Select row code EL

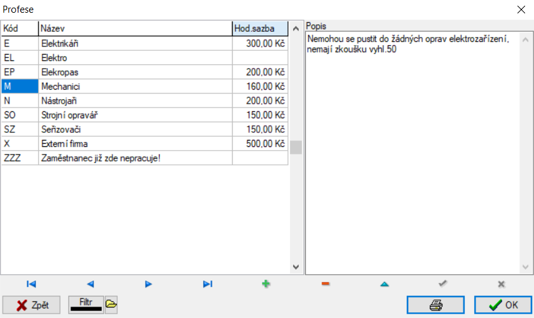click(20, 58)
